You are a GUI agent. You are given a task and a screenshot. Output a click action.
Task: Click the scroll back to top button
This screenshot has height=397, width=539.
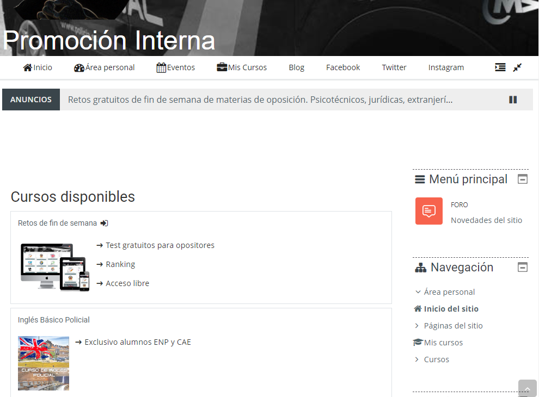point(527,388)
